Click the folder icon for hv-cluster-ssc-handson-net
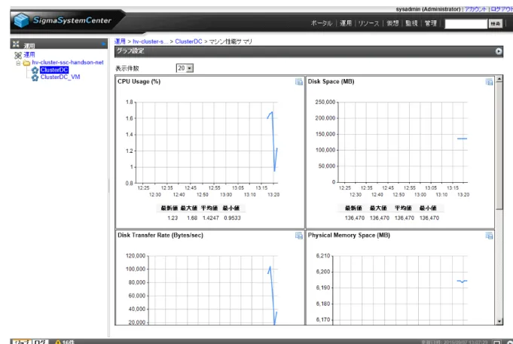Image resolution: width=513 pixels, height=344 pixels. [27, 62]
